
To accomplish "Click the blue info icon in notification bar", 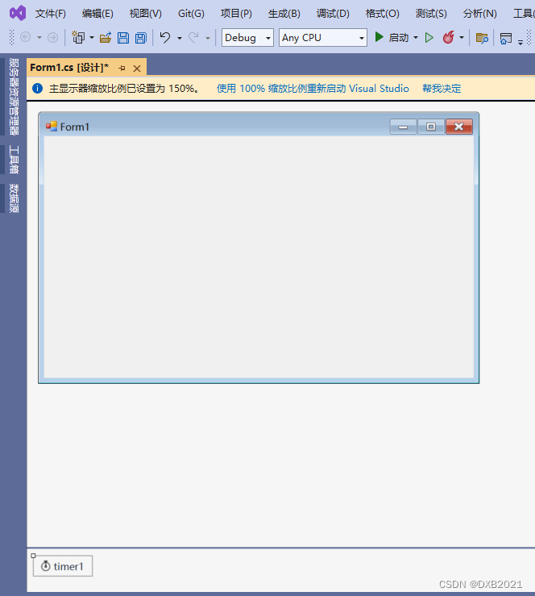I will point(37,88).
